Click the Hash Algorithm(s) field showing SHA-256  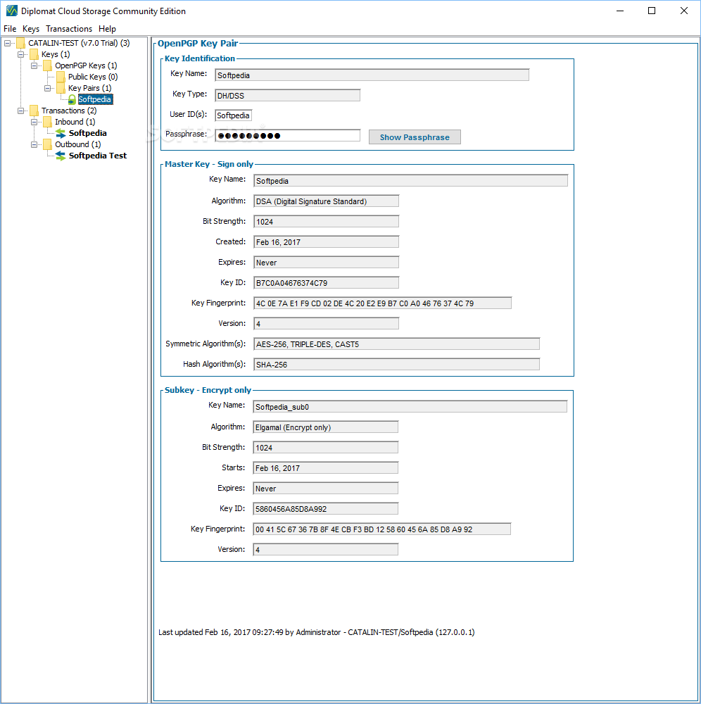tap(397, 364)
